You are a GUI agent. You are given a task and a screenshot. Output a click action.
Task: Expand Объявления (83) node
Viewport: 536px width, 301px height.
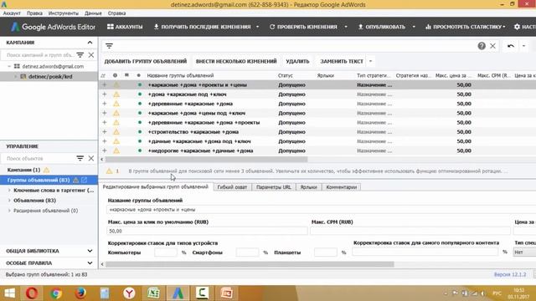coord(9,201)
